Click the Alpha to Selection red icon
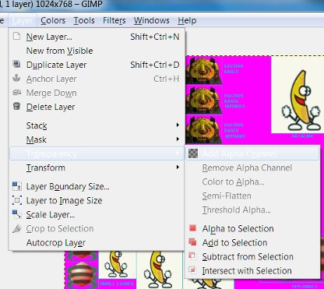 [x=193, y=228]
